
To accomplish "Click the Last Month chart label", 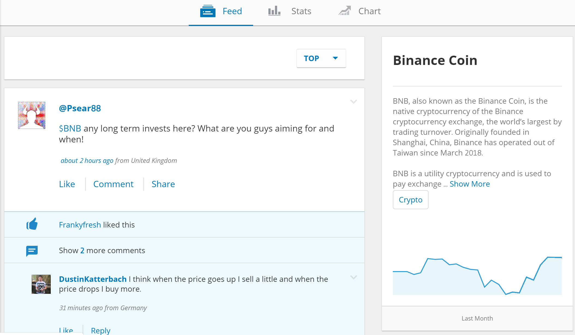I will point(477,318).
